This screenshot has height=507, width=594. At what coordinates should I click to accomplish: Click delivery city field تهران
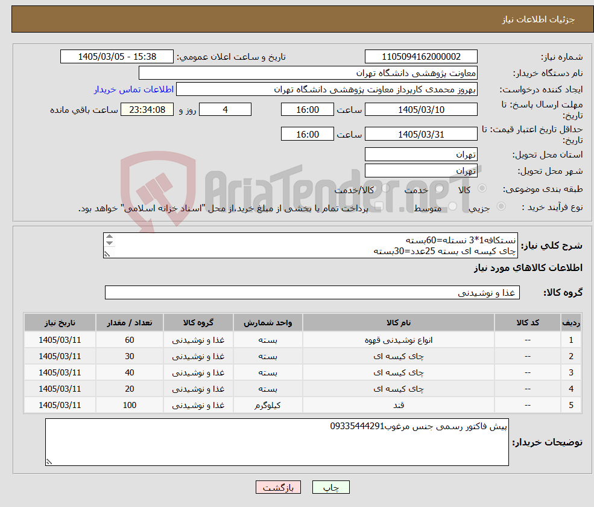[x=421, y=171]
